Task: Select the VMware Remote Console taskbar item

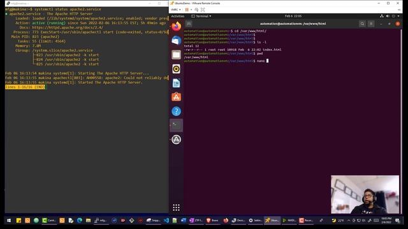Action: 272,221
